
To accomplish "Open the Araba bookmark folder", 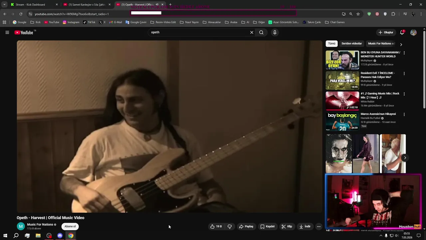I will click(231, 22).
